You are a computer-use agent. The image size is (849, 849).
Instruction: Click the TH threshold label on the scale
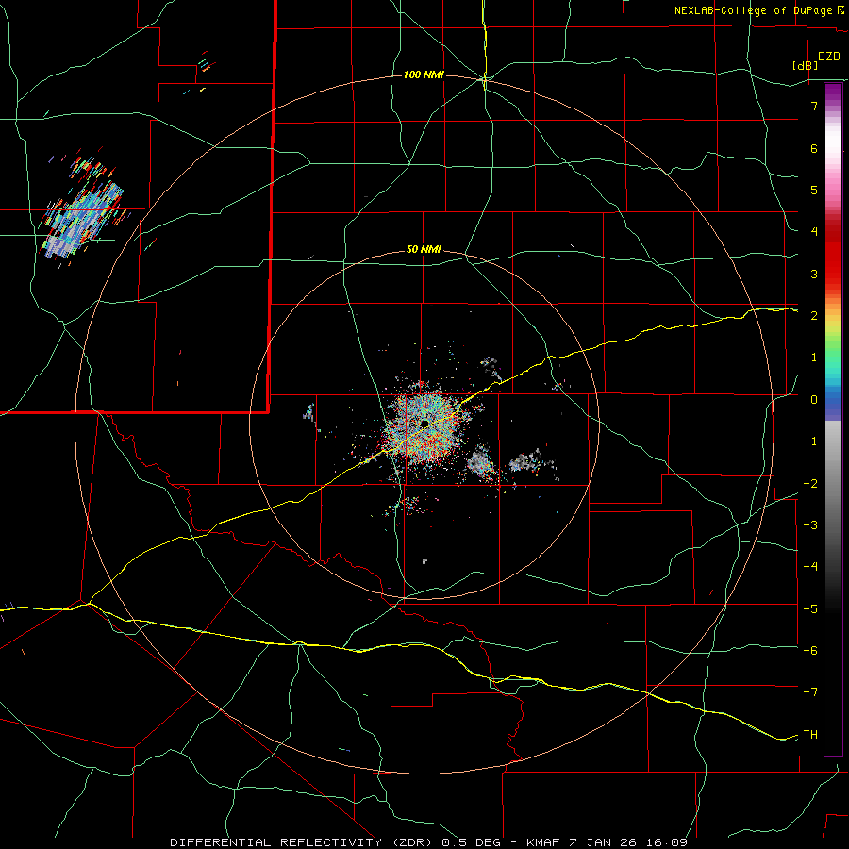click(810, 735)
